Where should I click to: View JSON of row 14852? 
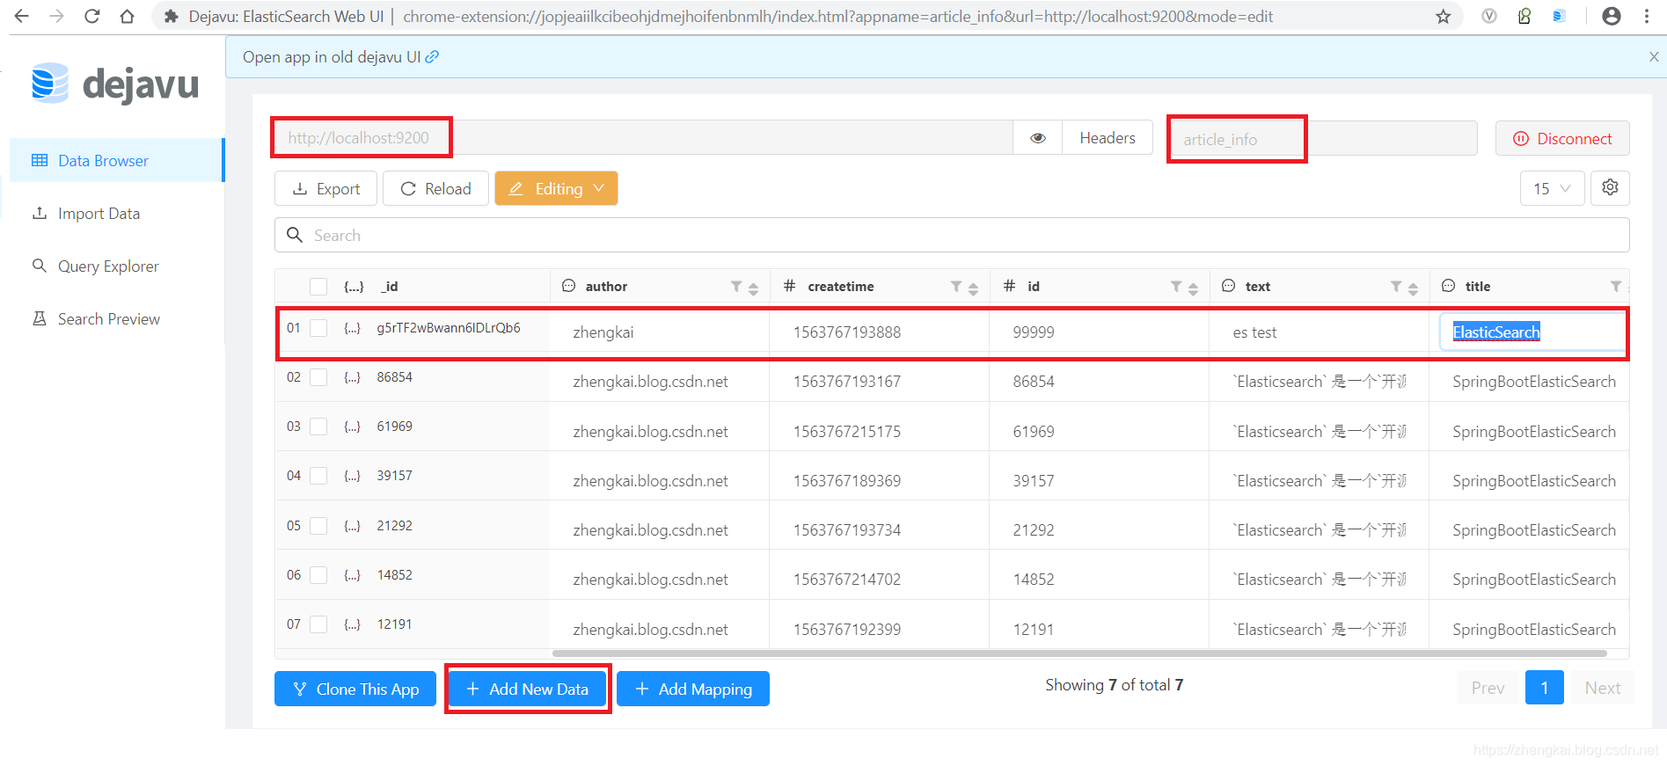[353, 575]
